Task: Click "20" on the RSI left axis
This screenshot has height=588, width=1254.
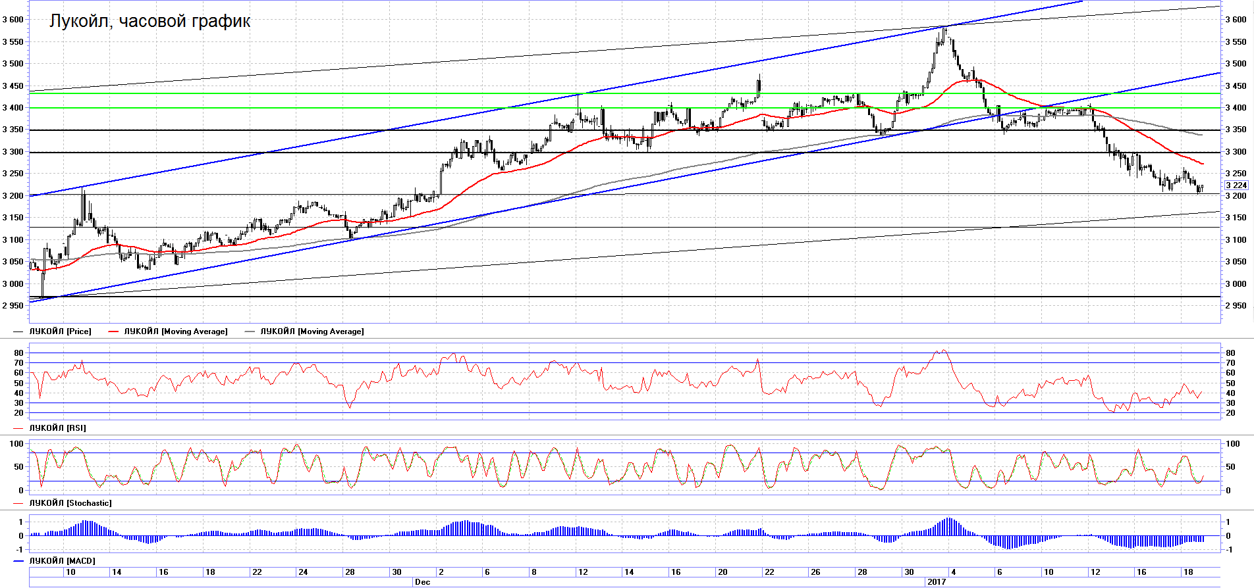Action: (19, 413)
